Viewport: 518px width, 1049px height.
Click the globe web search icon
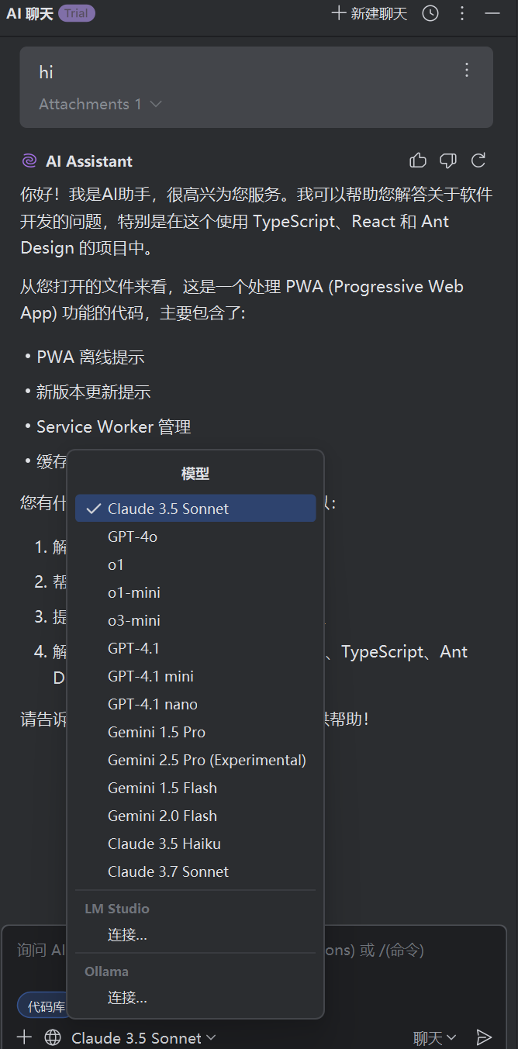coord(53,1037)
